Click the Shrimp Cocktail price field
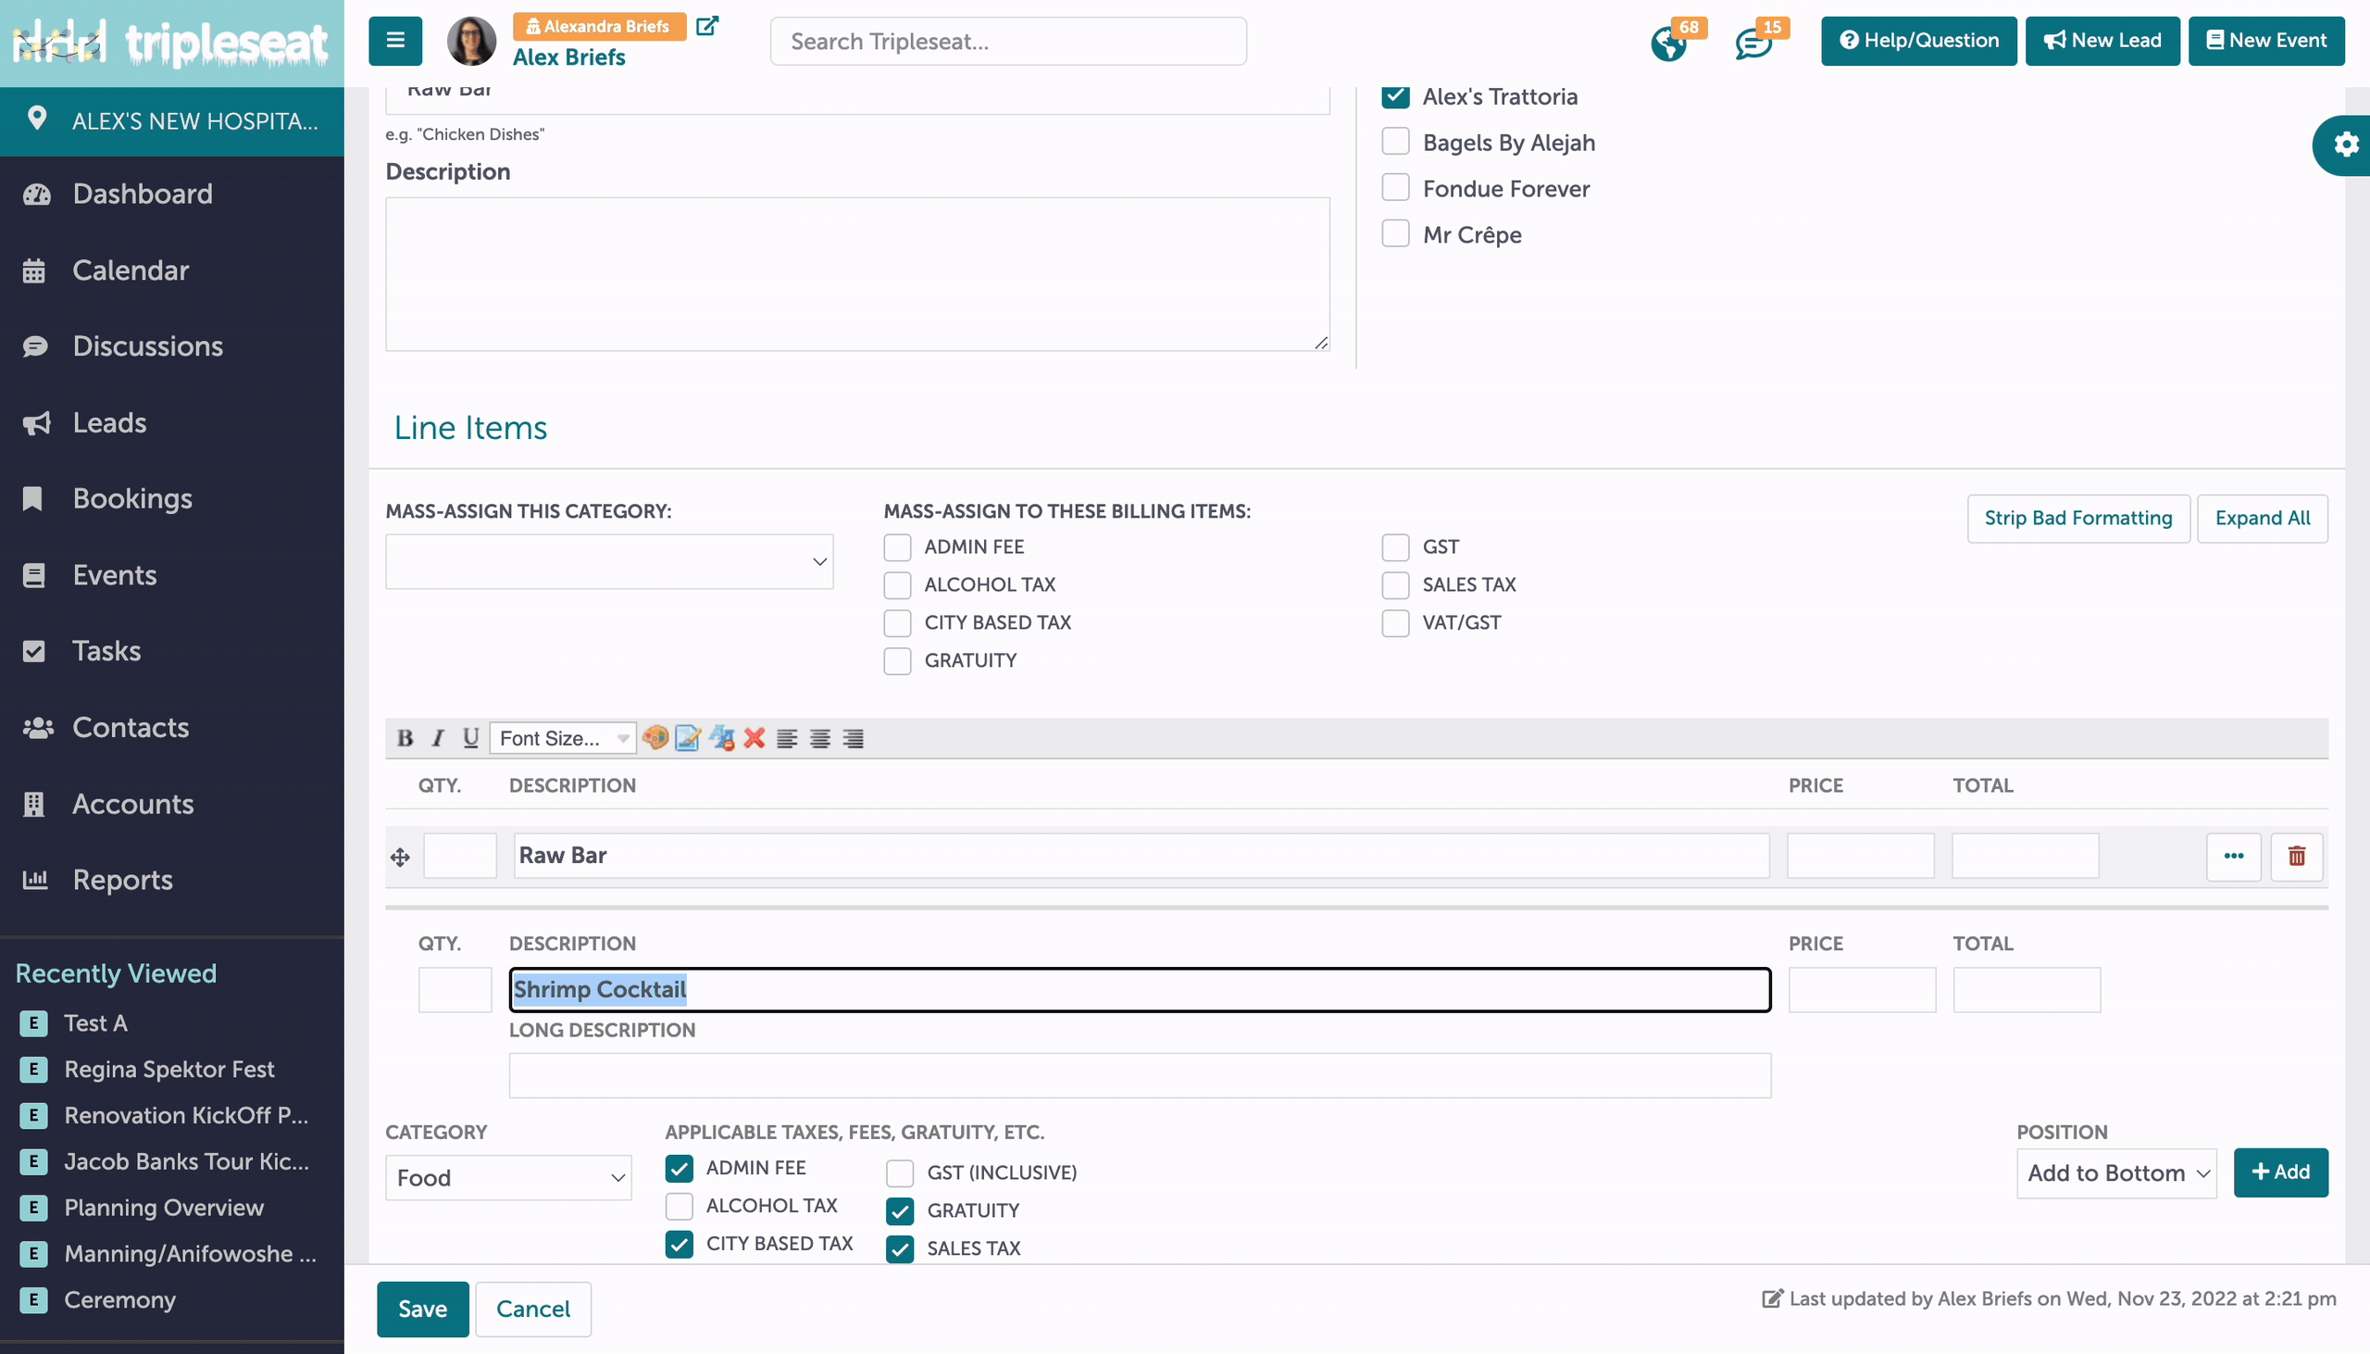 click(x=1862, y=990)
